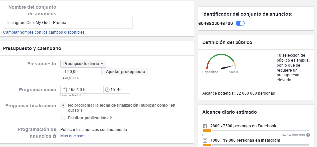Click info icon beside Programación de anuncios
The height and width of the screenshot is (147, 317).
tap(54, 136)
